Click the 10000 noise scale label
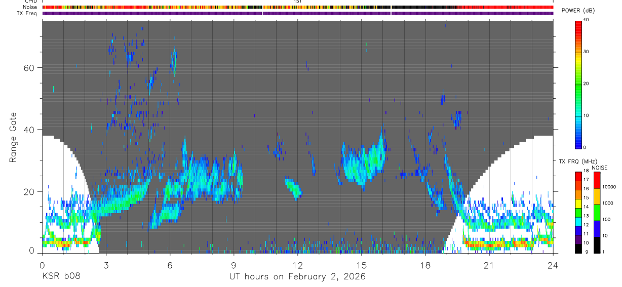The height and width of the screenshot is (287, 622). [609, 187]
